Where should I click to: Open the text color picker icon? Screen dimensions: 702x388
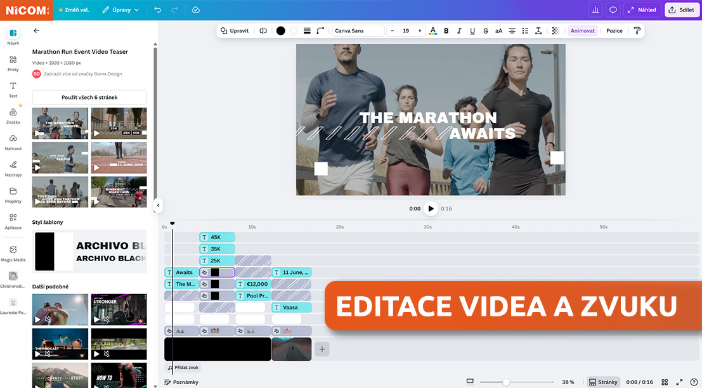[433, 30]
